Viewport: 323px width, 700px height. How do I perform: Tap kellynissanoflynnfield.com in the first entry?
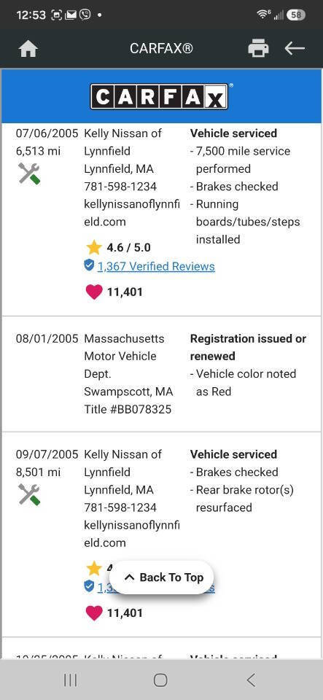pyautogui.click(x=132, y=213)
